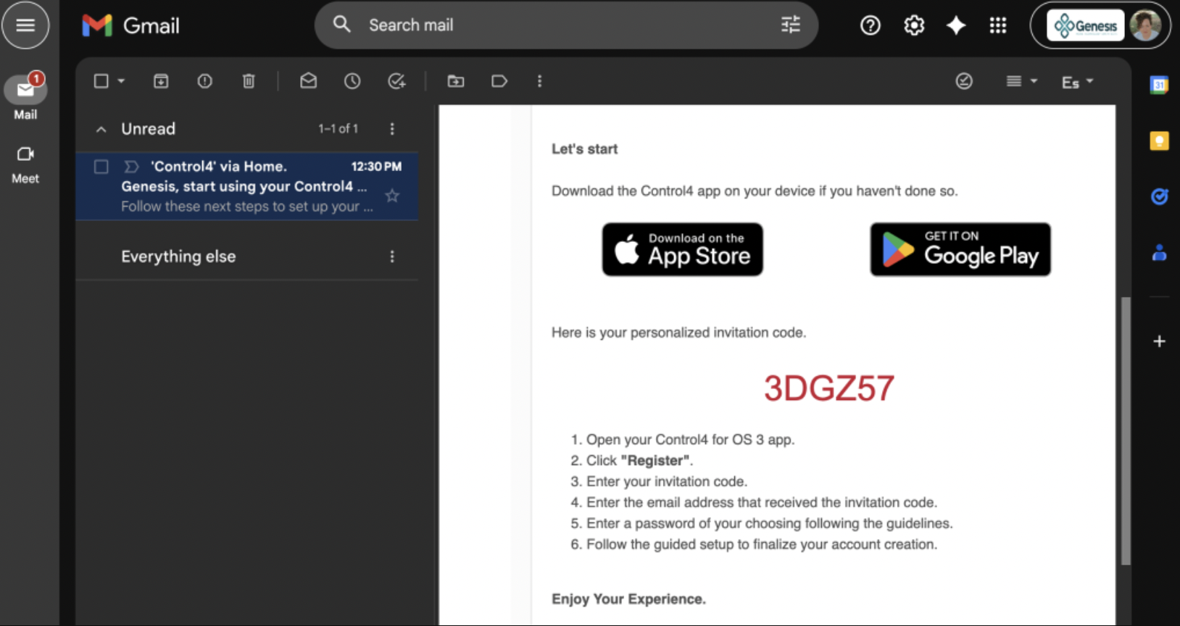Screen dimensions: 1180x626
Task: Open Google Keep side panel
Action: point(1159,141)
